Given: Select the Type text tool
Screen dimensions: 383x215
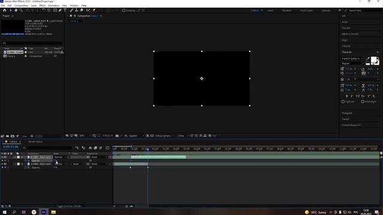Looking at the screenshot, I should pyautogui.click(x=65, y=10).
